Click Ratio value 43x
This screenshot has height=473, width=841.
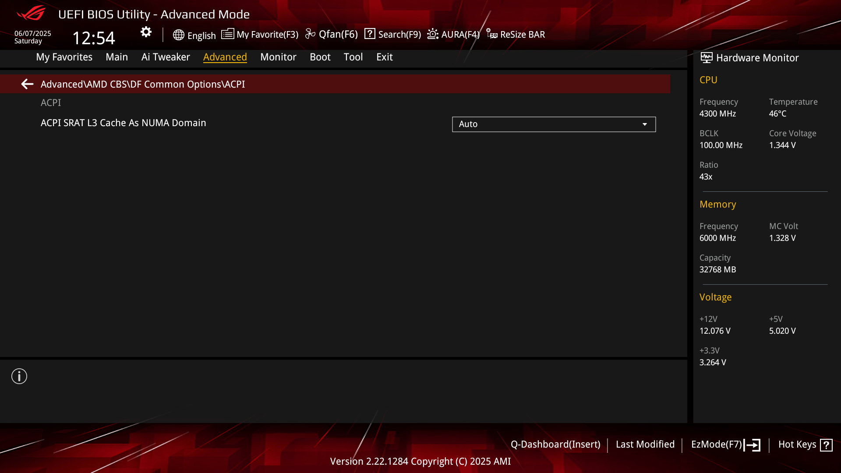[x=706, y=176]
